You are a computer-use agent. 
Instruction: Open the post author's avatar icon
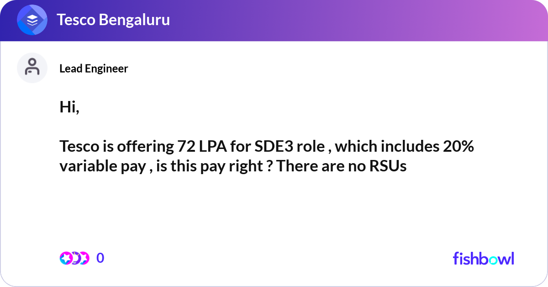click(32, 68)
